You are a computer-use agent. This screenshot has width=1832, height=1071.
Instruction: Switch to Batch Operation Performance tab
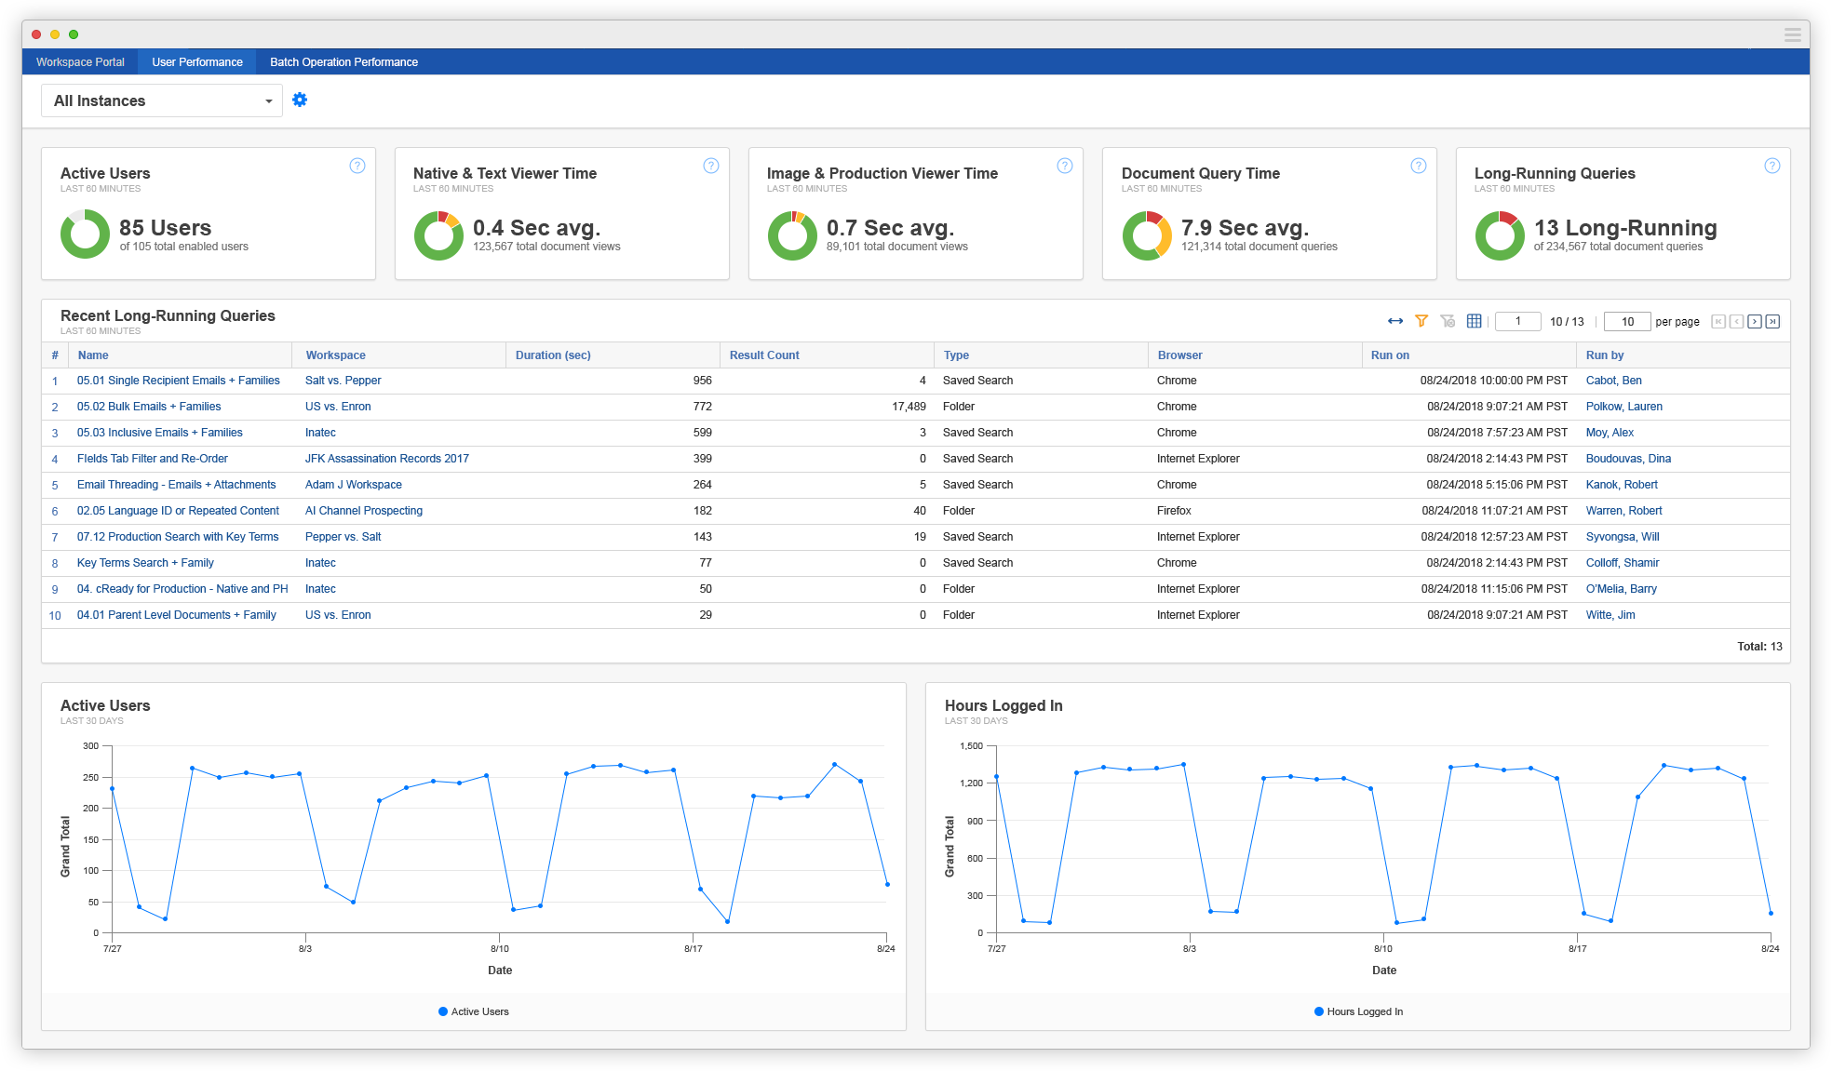[342, 61]
